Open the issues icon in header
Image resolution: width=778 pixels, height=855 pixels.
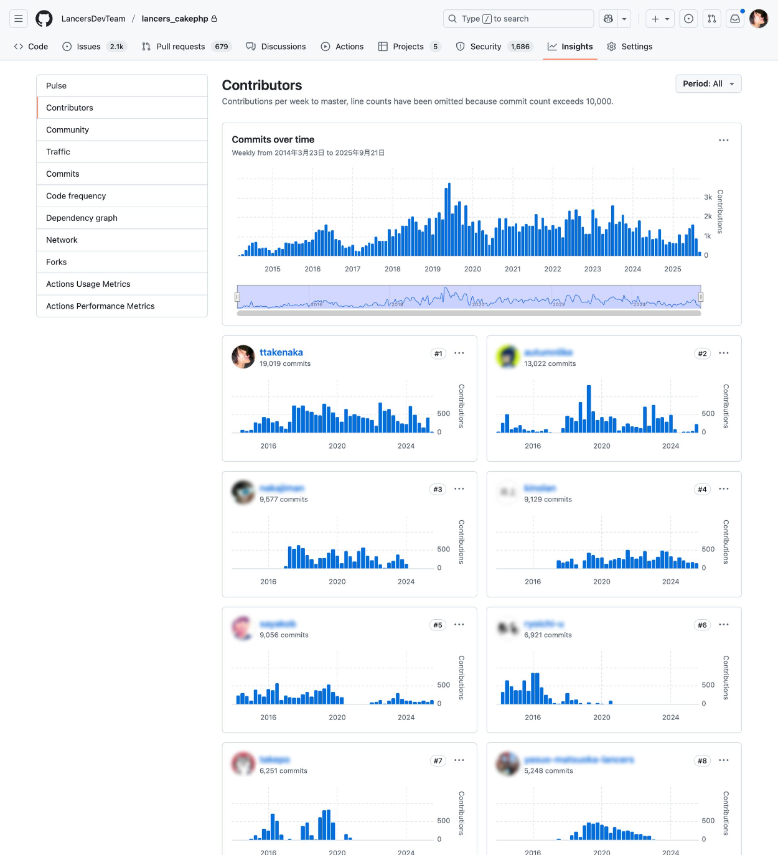click(x=688, y=19)
